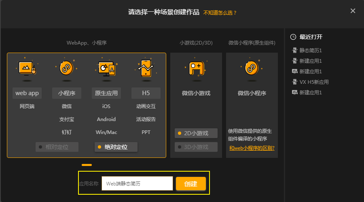Choose the 3D小游戏 radio option
364x202 pixels.
pos(196,147)
